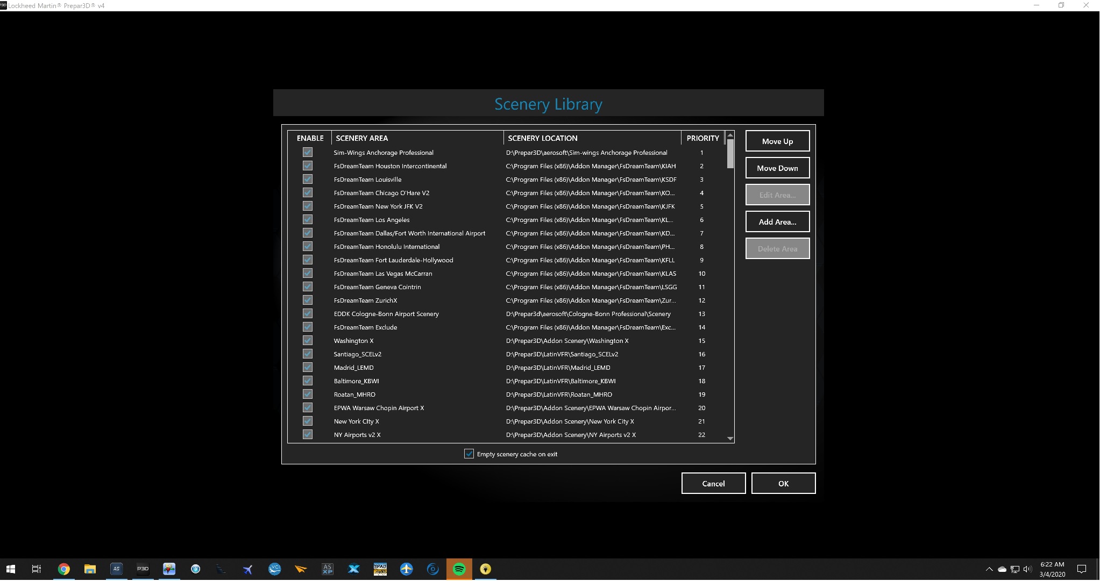
Task: Click the ENABLE column header
Action: pyautogui.click(x=310, y=138)
